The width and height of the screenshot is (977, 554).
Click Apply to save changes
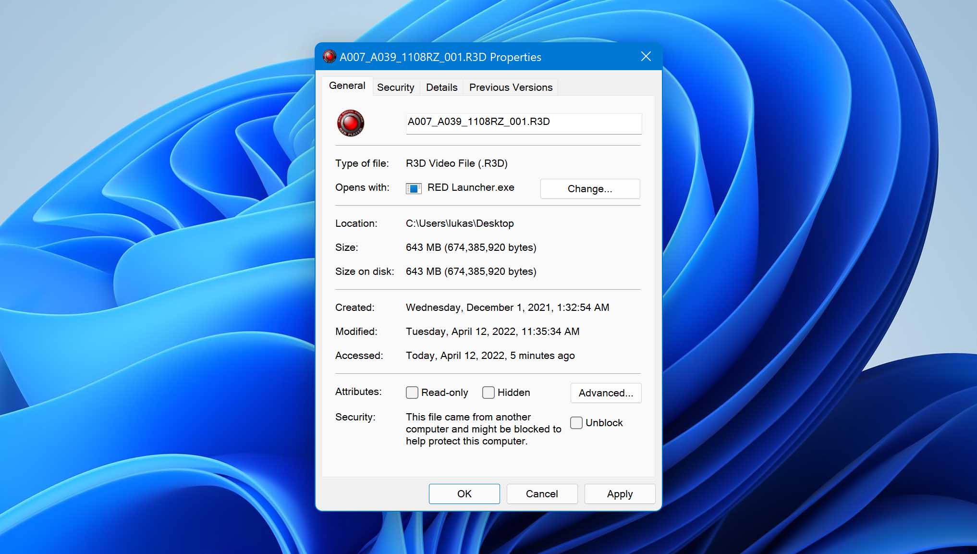pos(618,493)
